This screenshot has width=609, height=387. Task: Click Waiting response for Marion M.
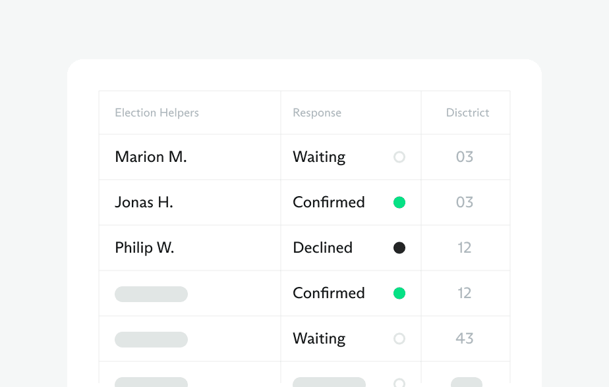point(319,157)
